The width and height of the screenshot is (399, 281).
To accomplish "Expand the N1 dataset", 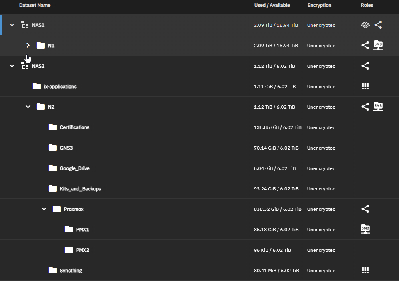I will point(28,45).
